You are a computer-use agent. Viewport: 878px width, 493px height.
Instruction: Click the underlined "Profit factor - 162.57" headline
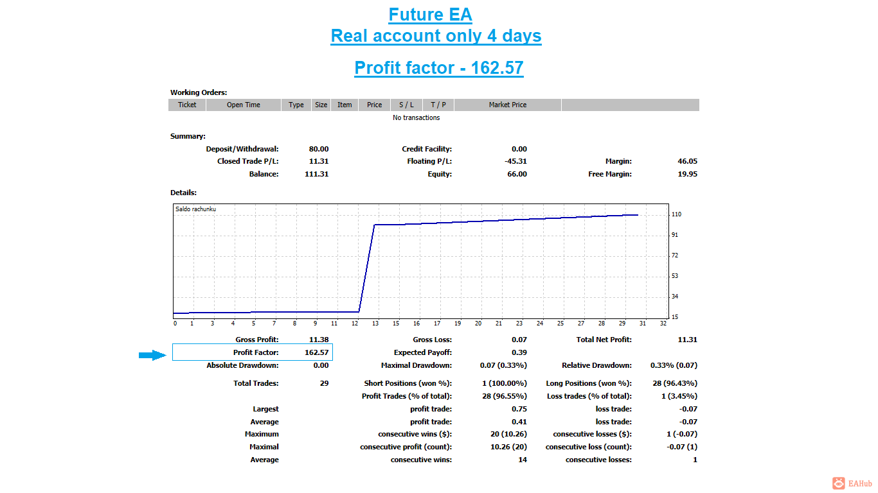[439, 67]
